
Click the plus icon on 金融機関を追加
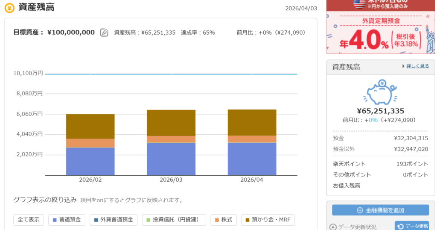[360, 210]
